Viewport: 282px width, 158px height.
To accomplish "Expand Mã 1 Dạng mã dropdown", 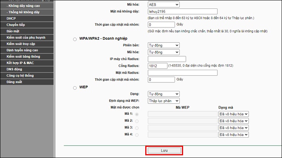I will click(x=233, y=114).
